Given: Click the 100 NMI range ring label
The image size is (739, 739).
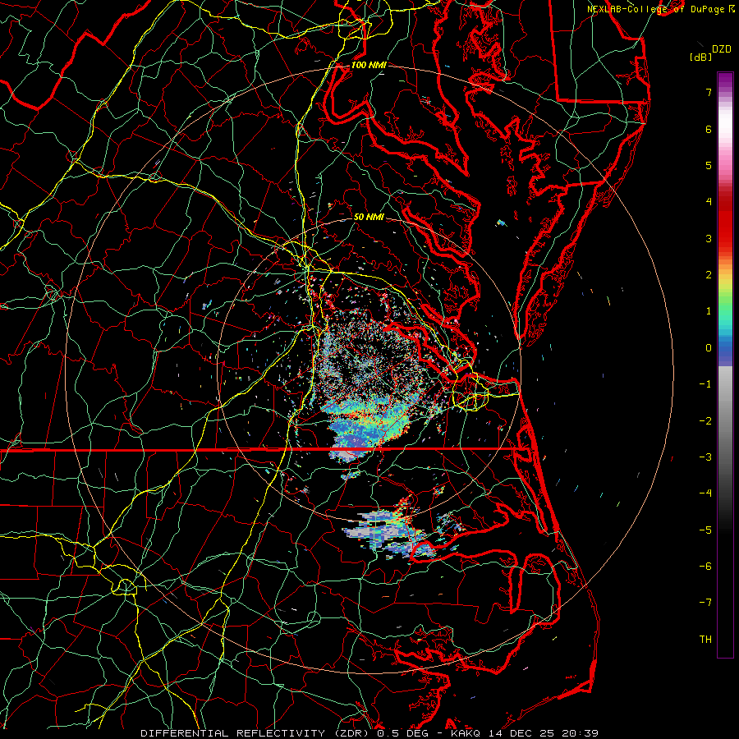Looking at the screenshot, I should pyautogui.click(x=369, y=65).
